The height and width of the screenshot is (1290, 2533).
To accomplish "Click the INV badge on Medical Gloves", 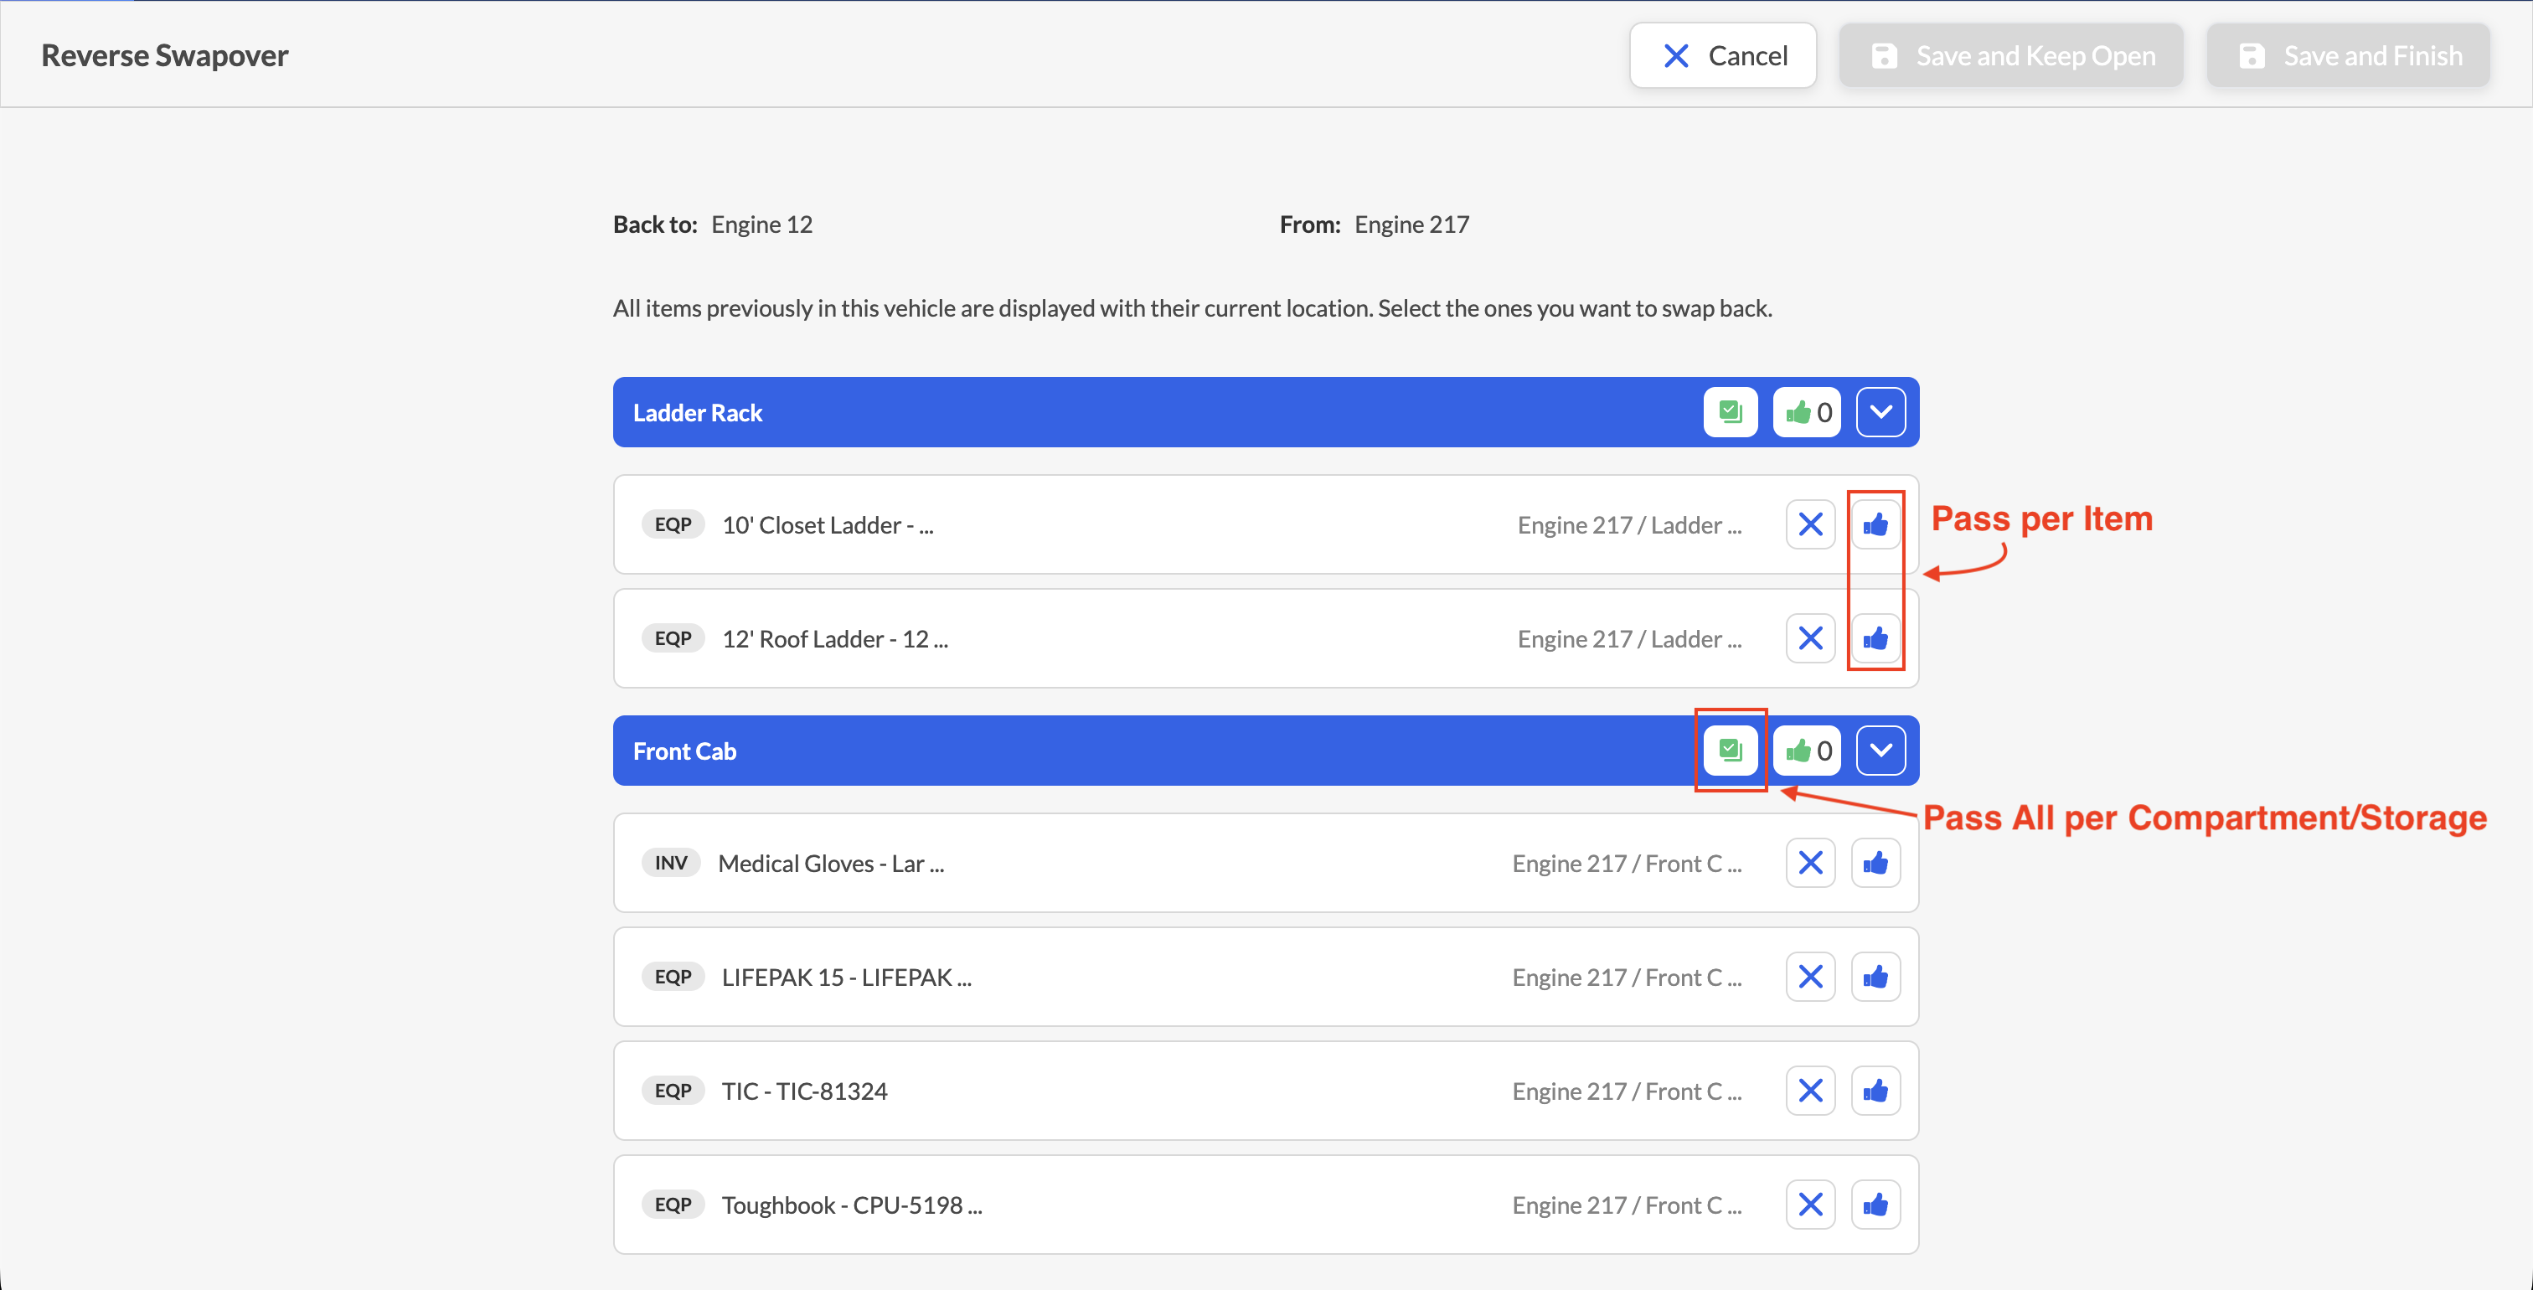I will pyautogui.click(x=671, y=862).
